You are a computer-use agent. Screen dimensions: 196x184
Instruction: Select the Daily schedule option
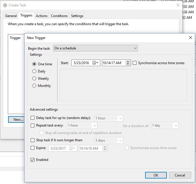point(34,71)
